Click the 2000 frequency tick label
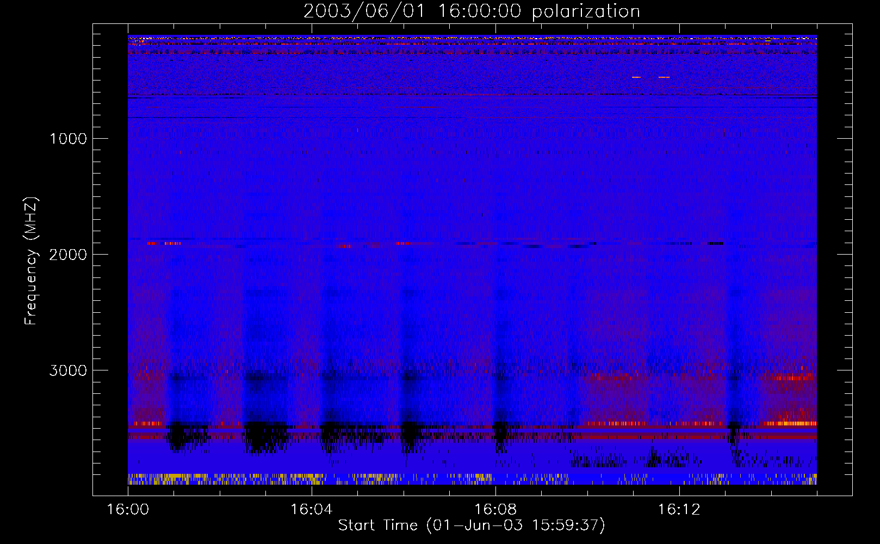The width and height of the screenshot is (880, 544). click(x=68, y=255)
